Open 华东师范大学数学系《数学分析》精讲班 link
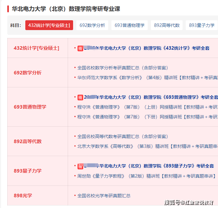 click(x=148, y=78)
